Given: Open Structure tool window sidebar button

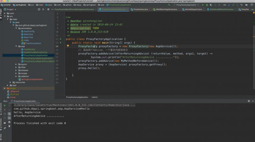Looking at the screenshot, I should (1, 109).
